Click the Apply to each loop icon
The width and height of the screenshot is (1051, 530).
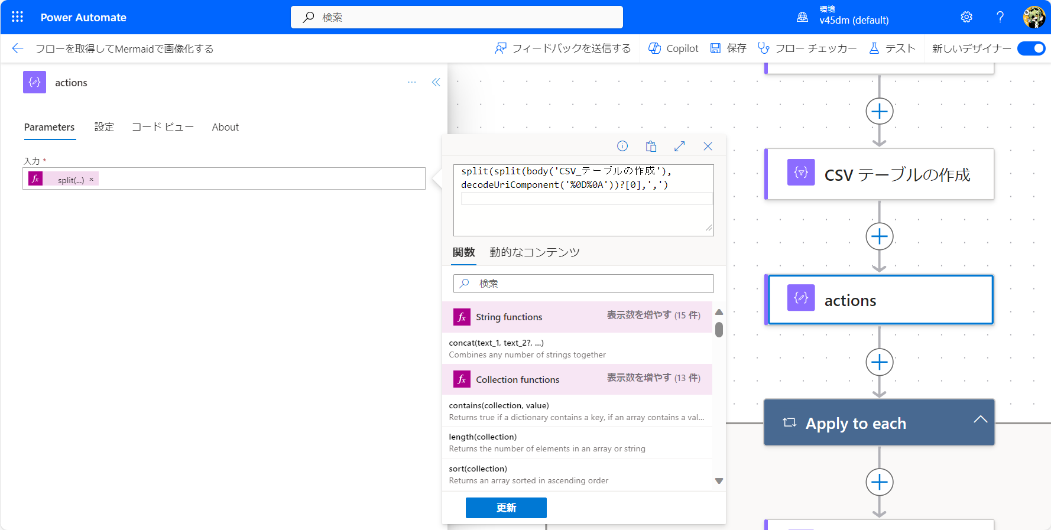789,422
